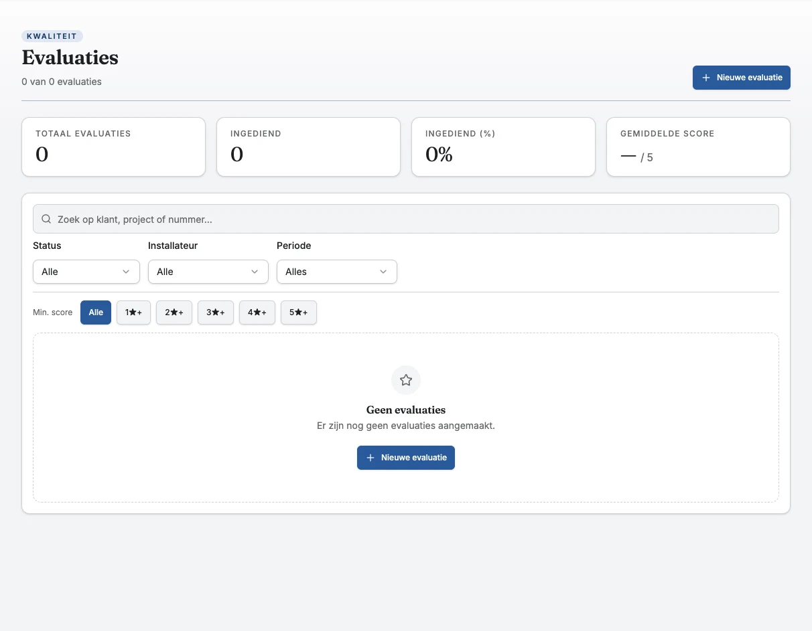Select the 4★+ minimum score filter
This screenshot has height=631, width=812.
pos(257,312)
